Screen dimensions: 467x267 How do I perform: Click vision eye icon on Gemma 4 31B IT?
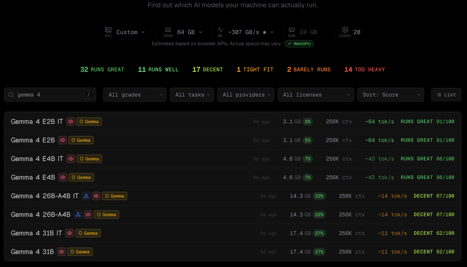[69, 233]
